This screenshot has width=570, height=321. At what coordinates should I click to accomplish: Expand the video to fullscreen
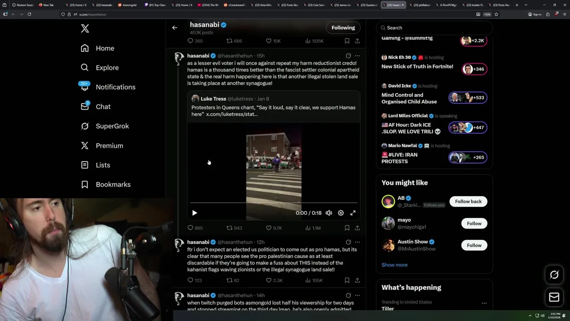point(353,213)
